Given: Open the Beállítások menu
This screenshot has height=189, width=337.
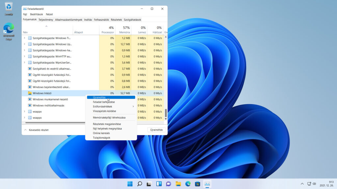Looking at the screenshot, I should [x=36, y=14].
